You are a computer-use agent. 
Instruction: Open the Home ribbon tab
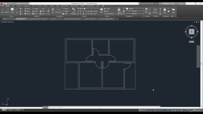pos(8,6)
